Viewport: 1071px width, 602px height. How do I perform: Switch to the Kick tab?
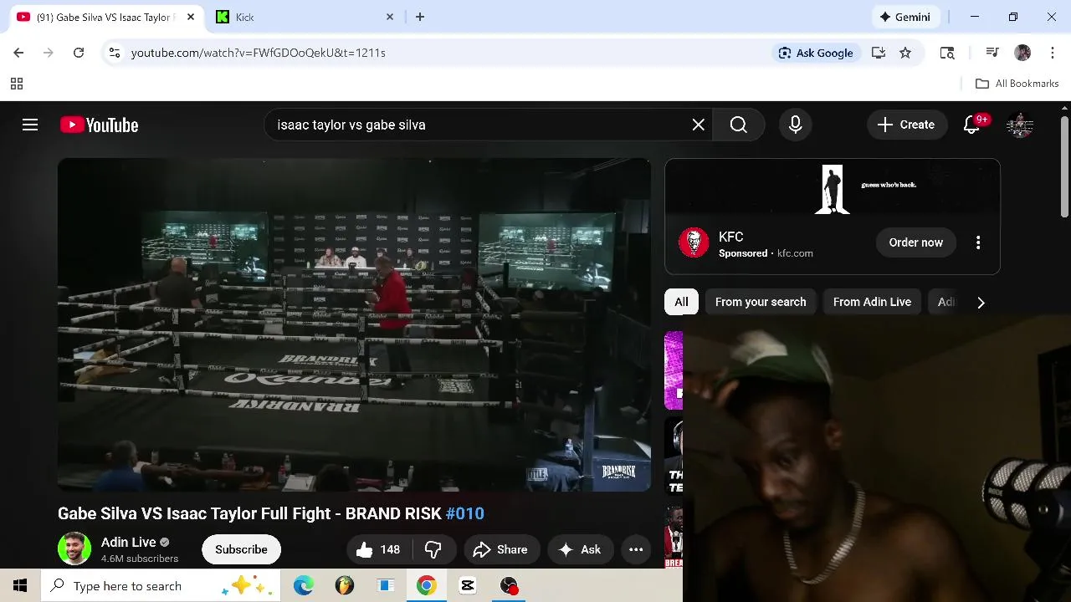click(x=305, y=18)
